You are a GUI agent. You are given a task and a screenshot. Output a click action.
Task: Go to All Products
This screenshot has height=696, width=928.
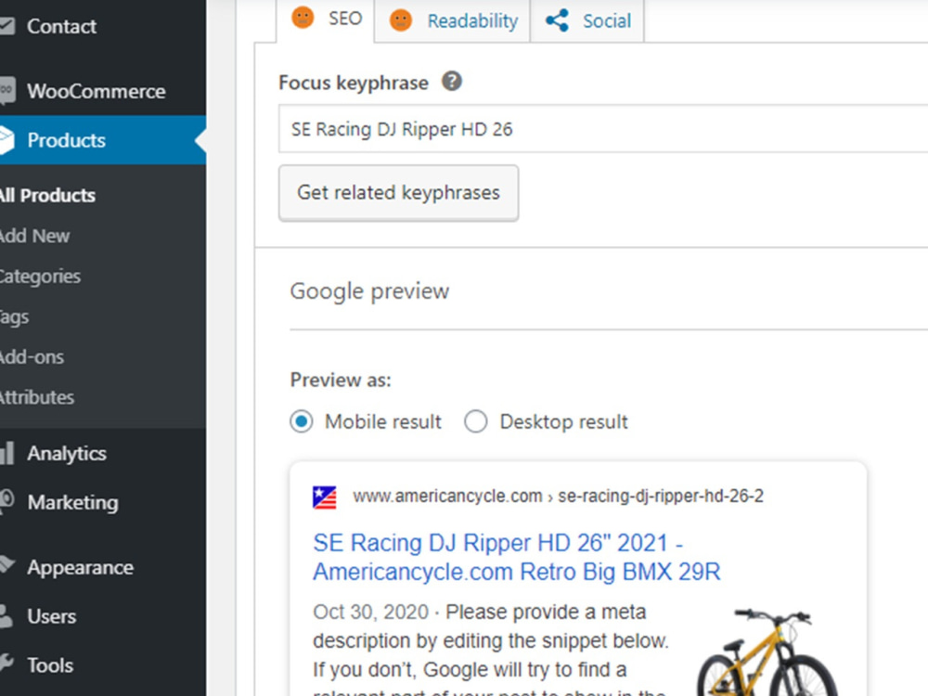point(47,195)
